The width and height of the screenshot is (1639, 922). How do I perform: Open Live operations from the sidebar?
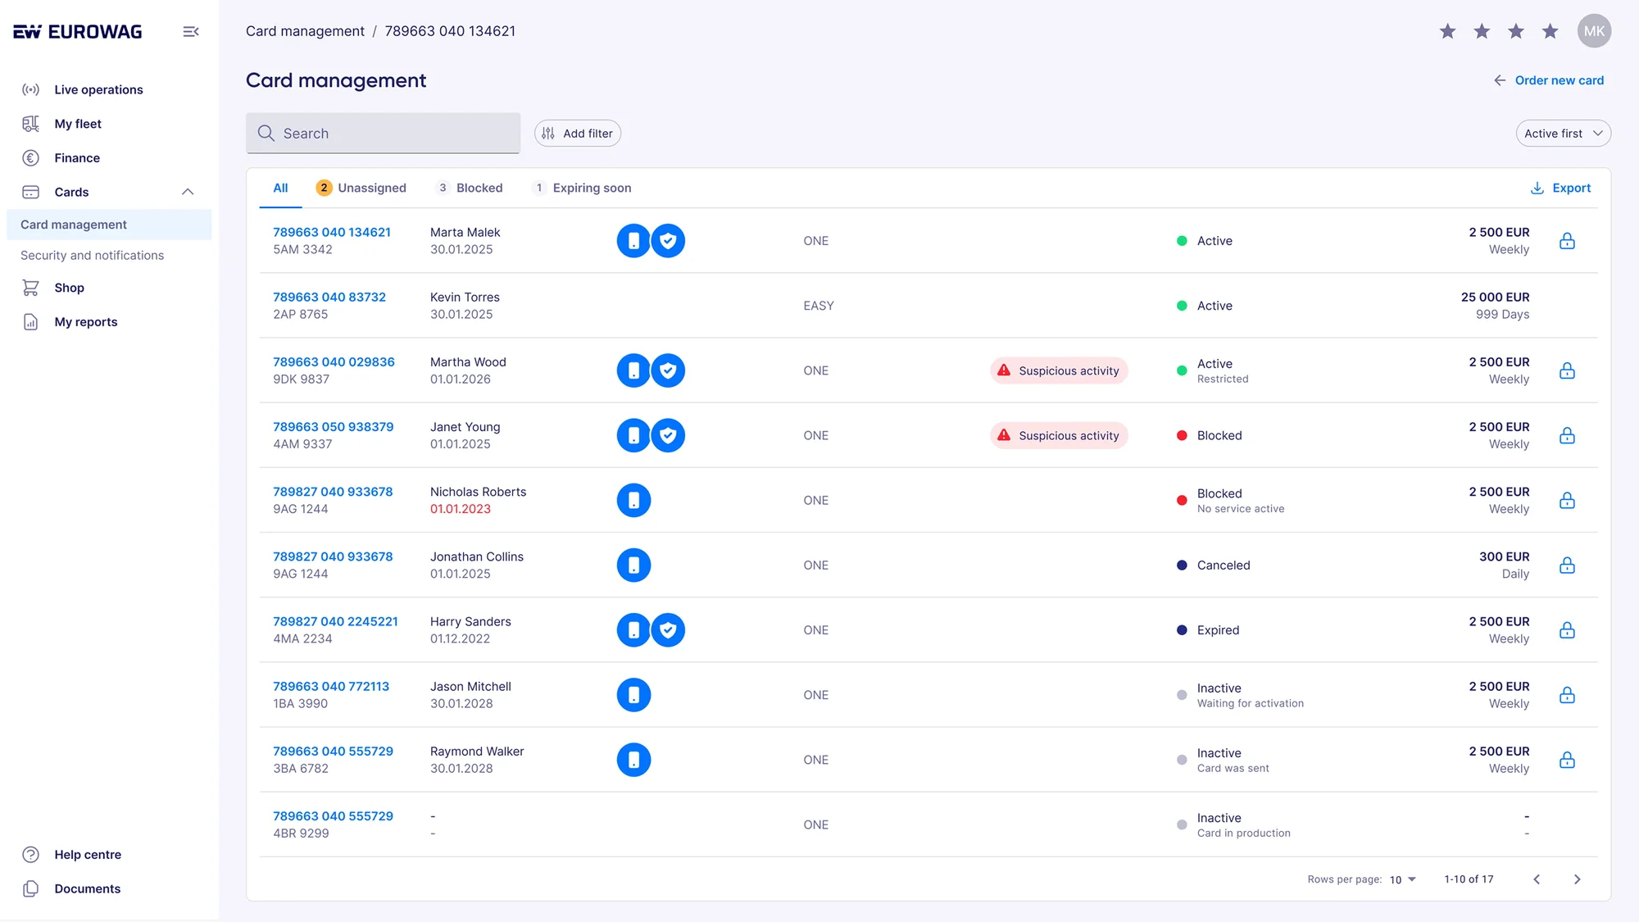click(x=98, y=89)
